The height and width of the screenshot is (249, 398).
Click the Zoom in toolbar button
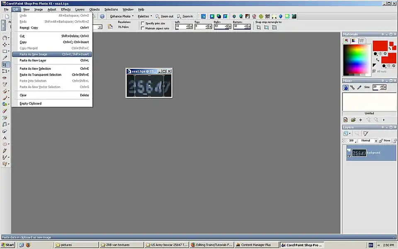tap(185, 16)
